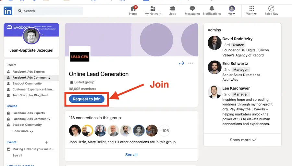Screen dimensions: 292x166
Task: Focus the LinkedIn Search field
Action: (x=49, y=11)
